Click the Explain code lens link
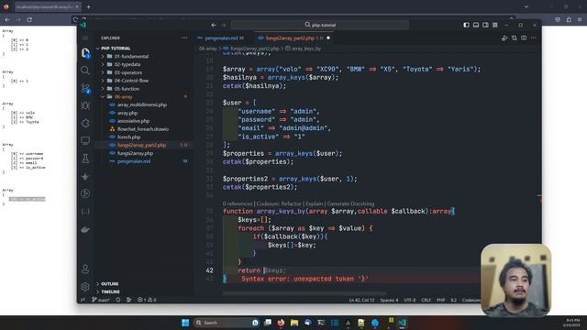 click(314, 203)
